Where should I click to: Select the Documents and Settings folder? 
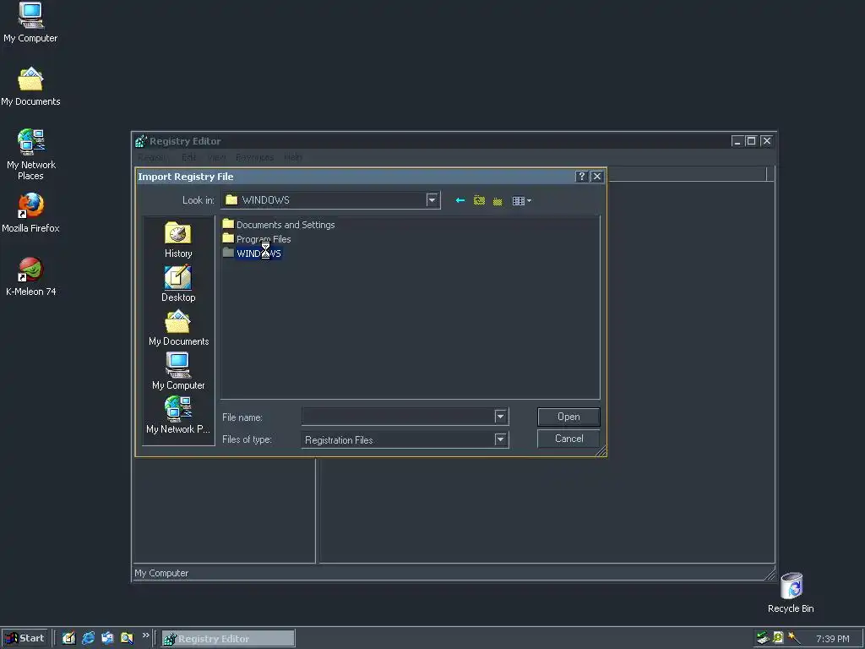[x=279, y=225]
